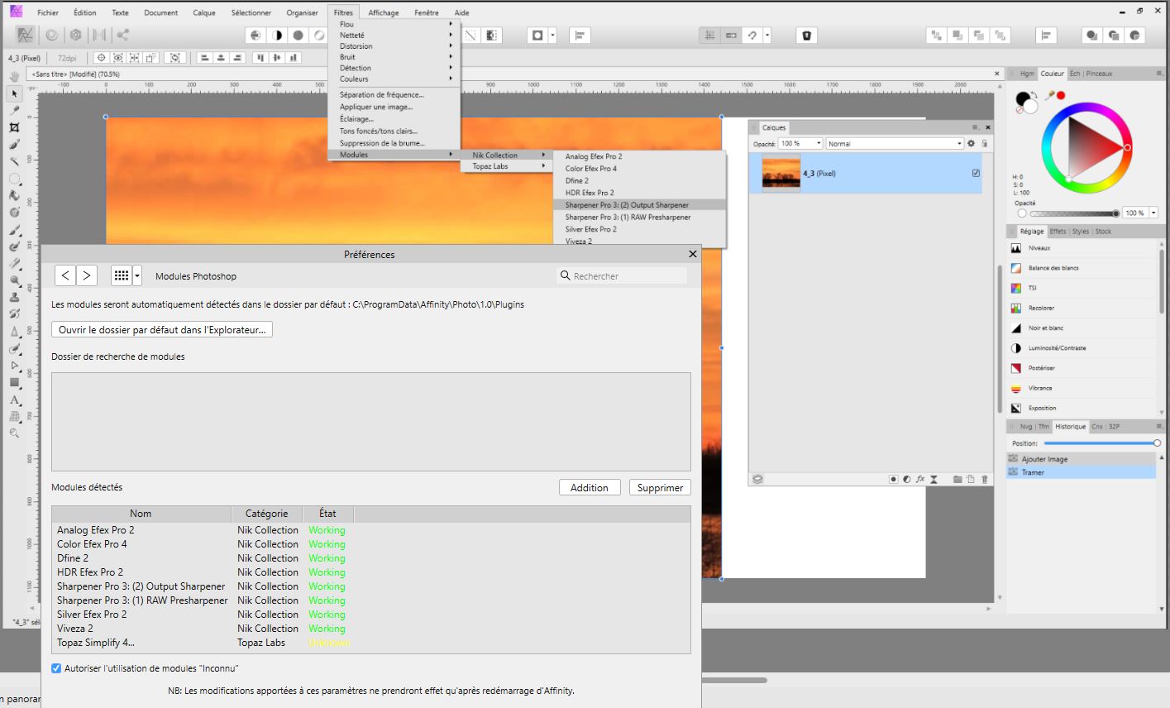The height and width of the screenshot is (708, 1170).
Task: Select the Flood Fill bucket tool
Action: pos(14,196)
